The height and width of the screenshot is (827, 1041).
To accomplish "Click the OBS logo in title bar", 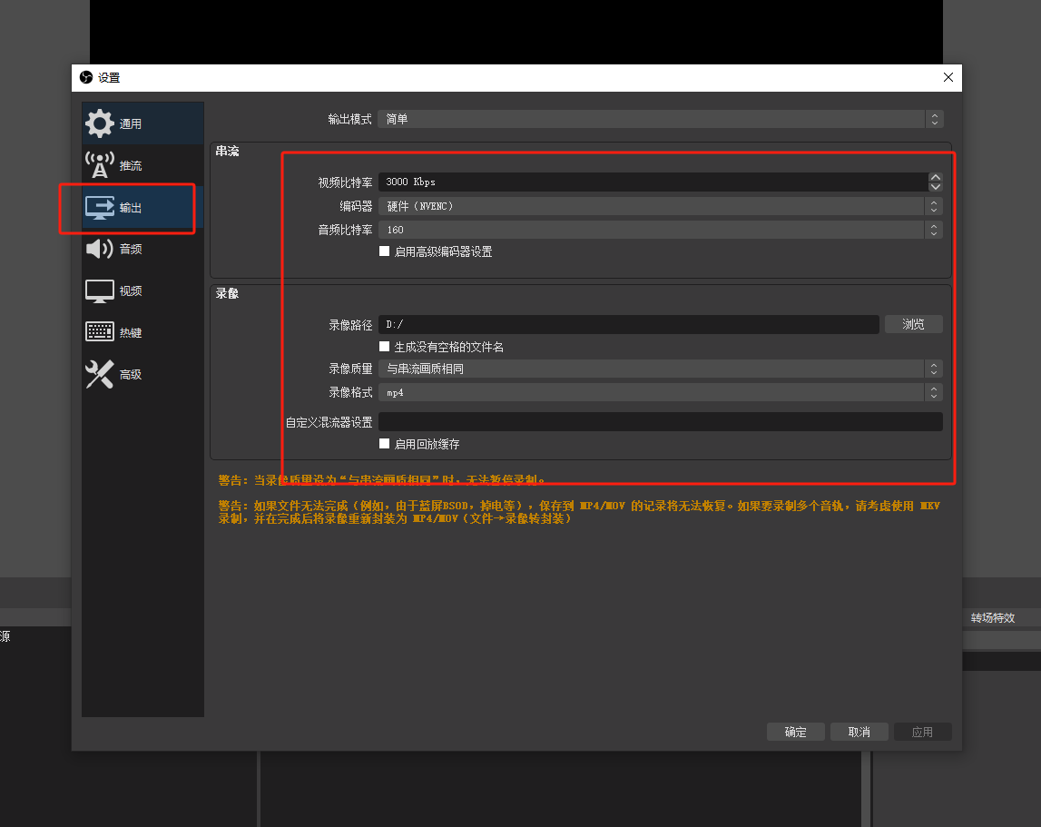I will tap(86, 78).
